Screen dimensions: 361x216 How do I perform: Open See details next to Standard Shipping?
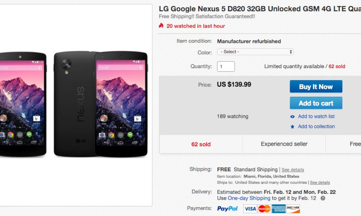293,170
